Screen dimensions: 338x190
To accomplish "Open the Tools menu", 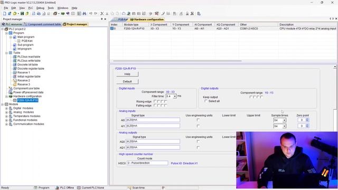I will click(x=51, y=8).
